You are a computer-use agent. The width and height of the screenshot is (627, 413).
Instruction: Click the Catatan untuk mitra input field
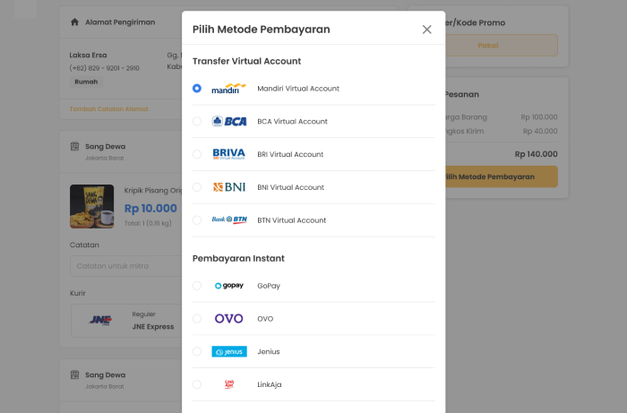(x=126, y=266)
